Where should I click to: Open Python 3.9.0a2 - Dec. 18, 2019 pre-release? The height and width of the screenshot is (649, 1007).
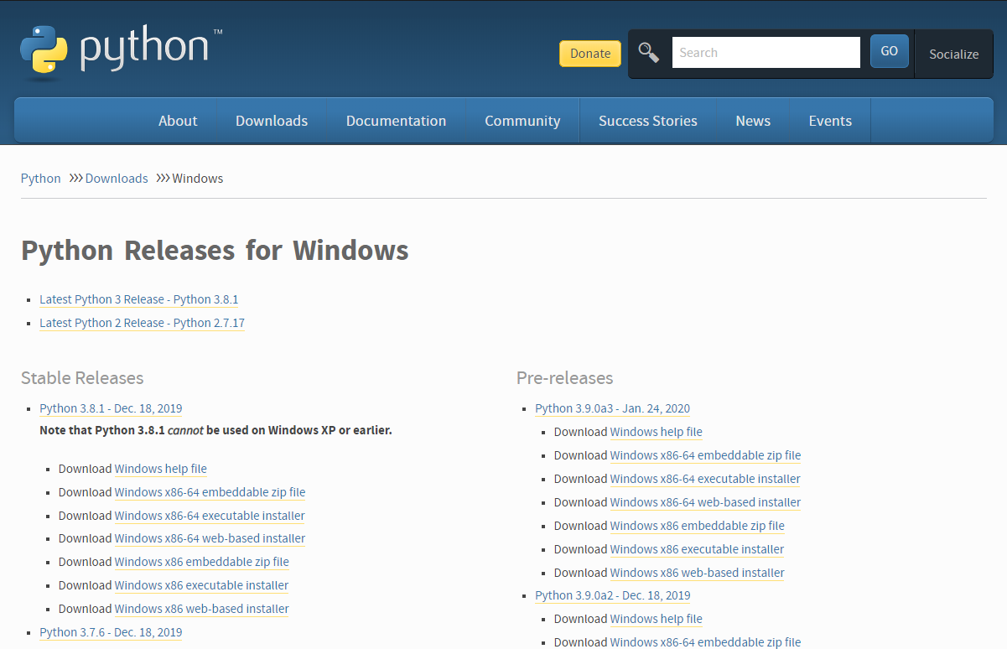613,595
